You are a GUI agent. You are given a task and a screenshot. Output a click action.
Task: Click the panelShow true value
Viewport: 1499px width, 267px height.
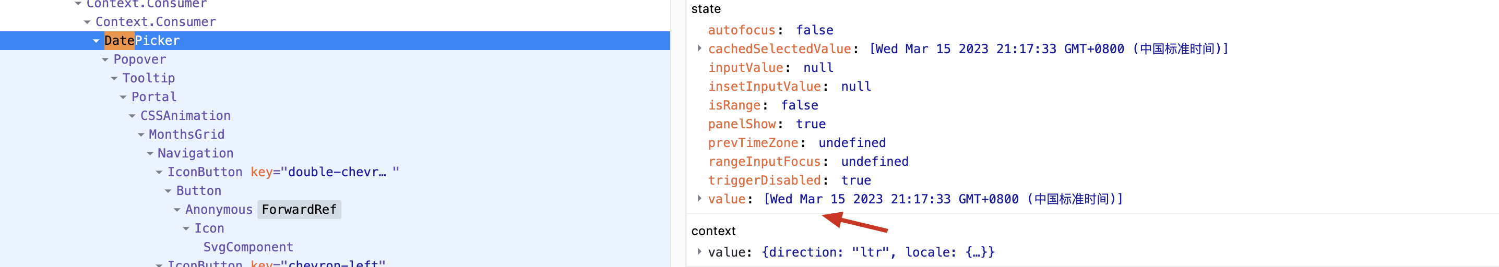coord(811,124)
